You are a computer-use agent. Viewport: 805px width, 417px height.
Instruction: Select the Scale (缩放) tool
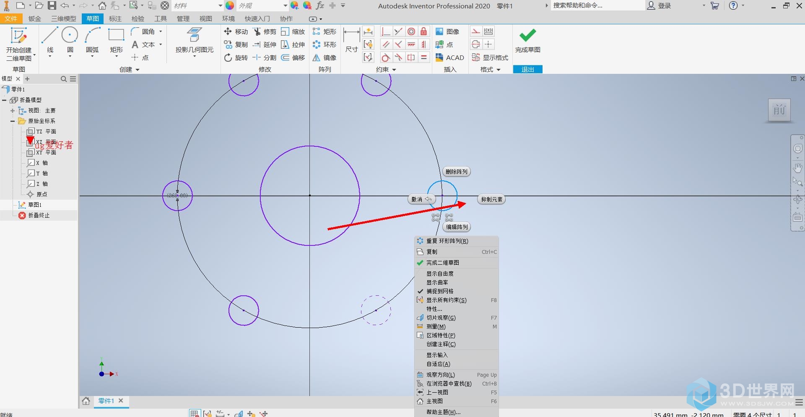pos(293,31)
